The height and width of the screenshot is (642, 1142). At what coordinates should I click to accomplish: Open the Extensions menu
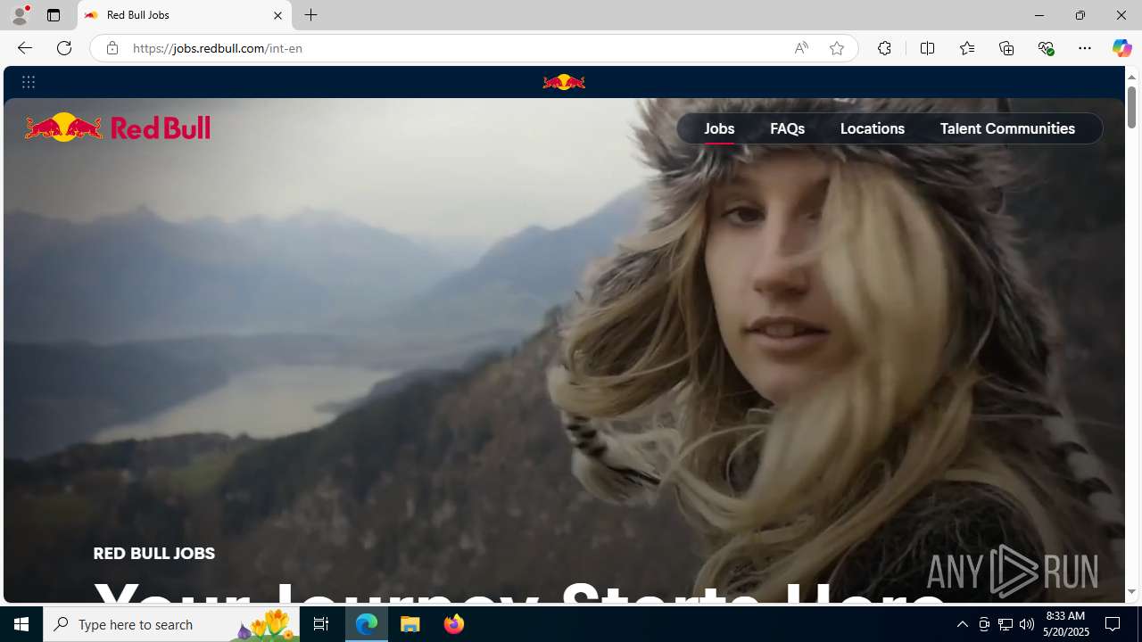pos(884,48)
